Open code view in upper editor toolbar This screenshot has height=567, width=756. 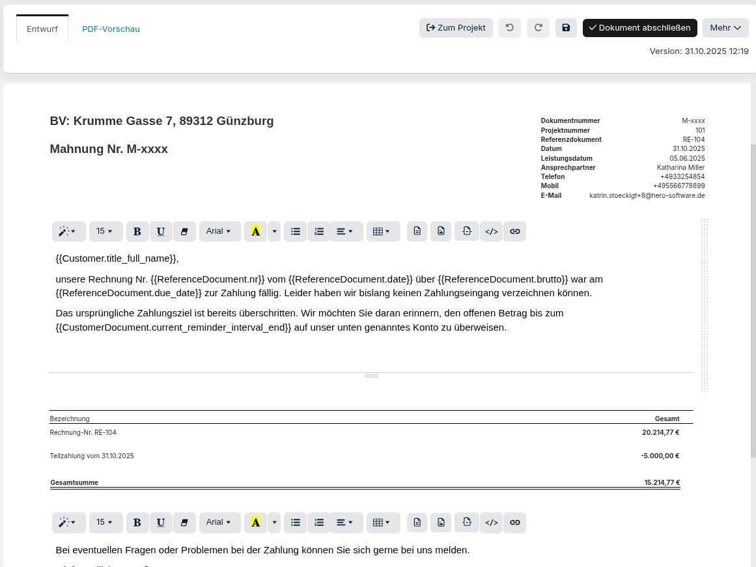(492, 231)
